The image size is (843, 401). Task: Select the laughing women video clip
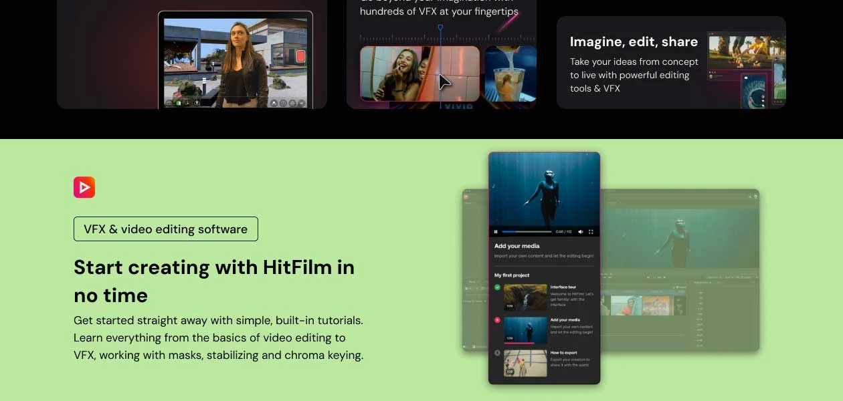(x=419, y=73)
